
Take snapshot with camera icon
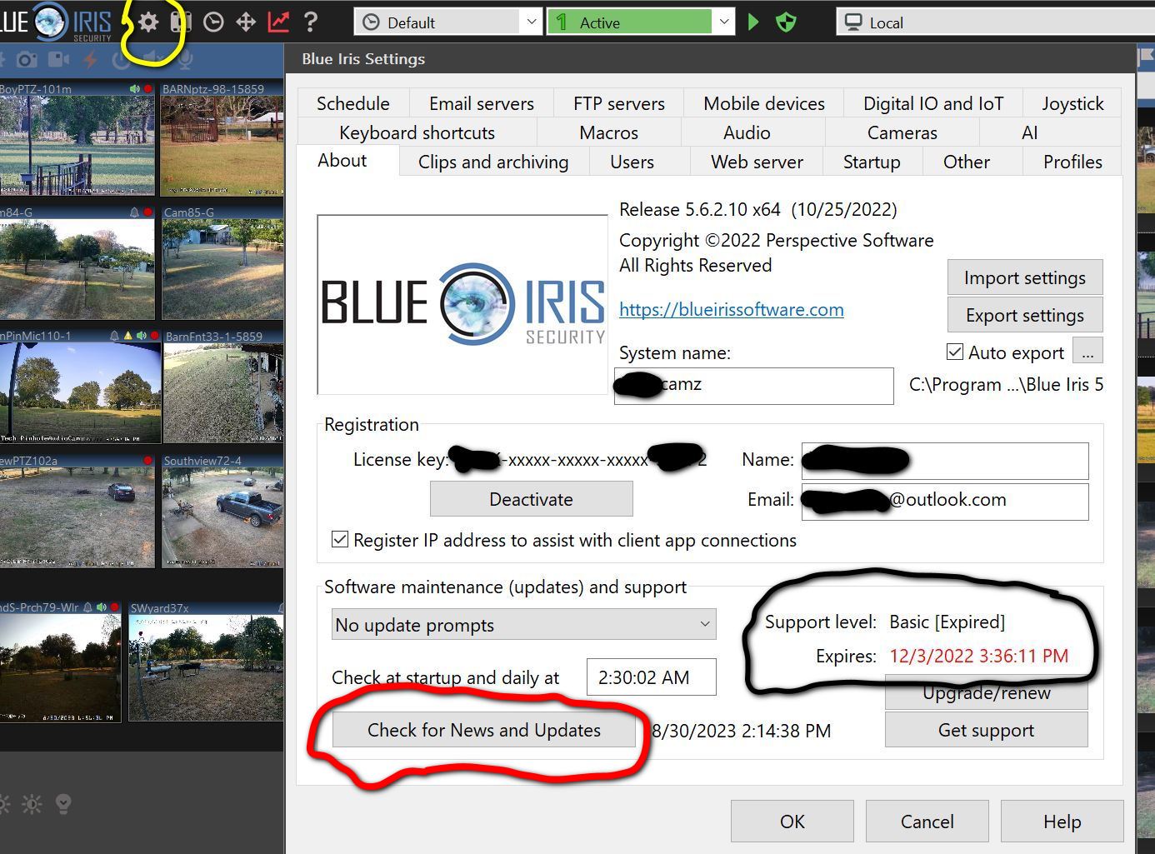pos(27,60)
